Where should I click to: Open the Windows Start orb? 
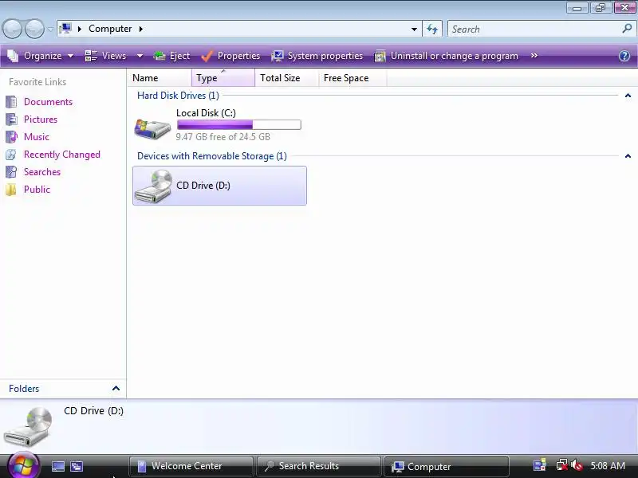click(23, 466)
